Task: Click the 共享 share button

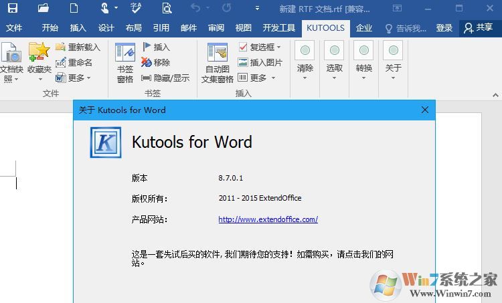Action: tap(478, 28)
